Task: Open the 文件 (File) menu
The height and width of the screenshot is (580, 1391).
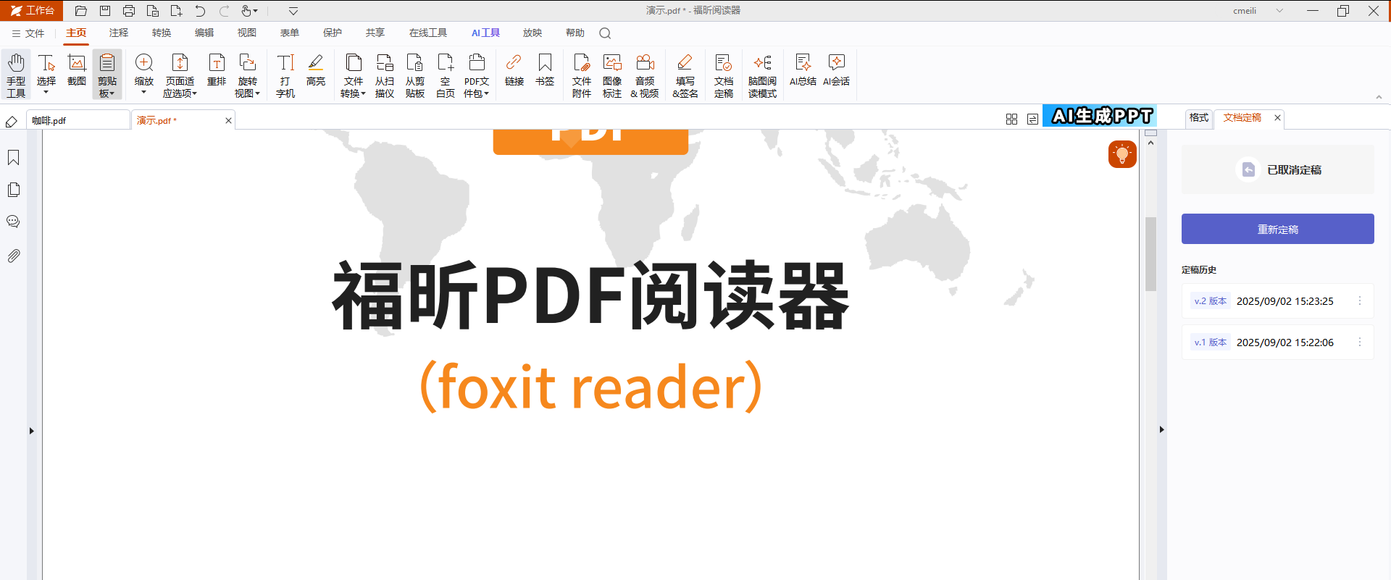Action: coord(28,33)
